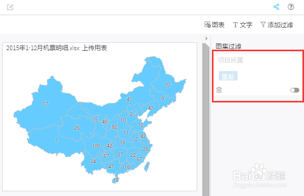Click the map value 16 in Hubei
Image resolution: width=304 pixels, height=196 pixels.
tap(122, 143)
